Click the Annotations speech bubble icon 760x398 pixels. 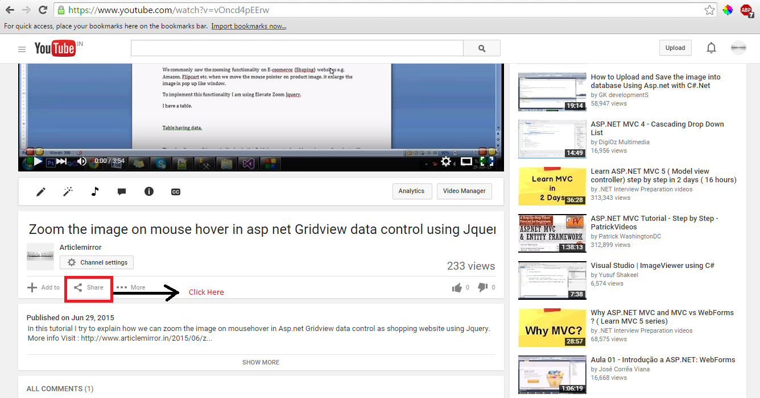tap(122, 191)
